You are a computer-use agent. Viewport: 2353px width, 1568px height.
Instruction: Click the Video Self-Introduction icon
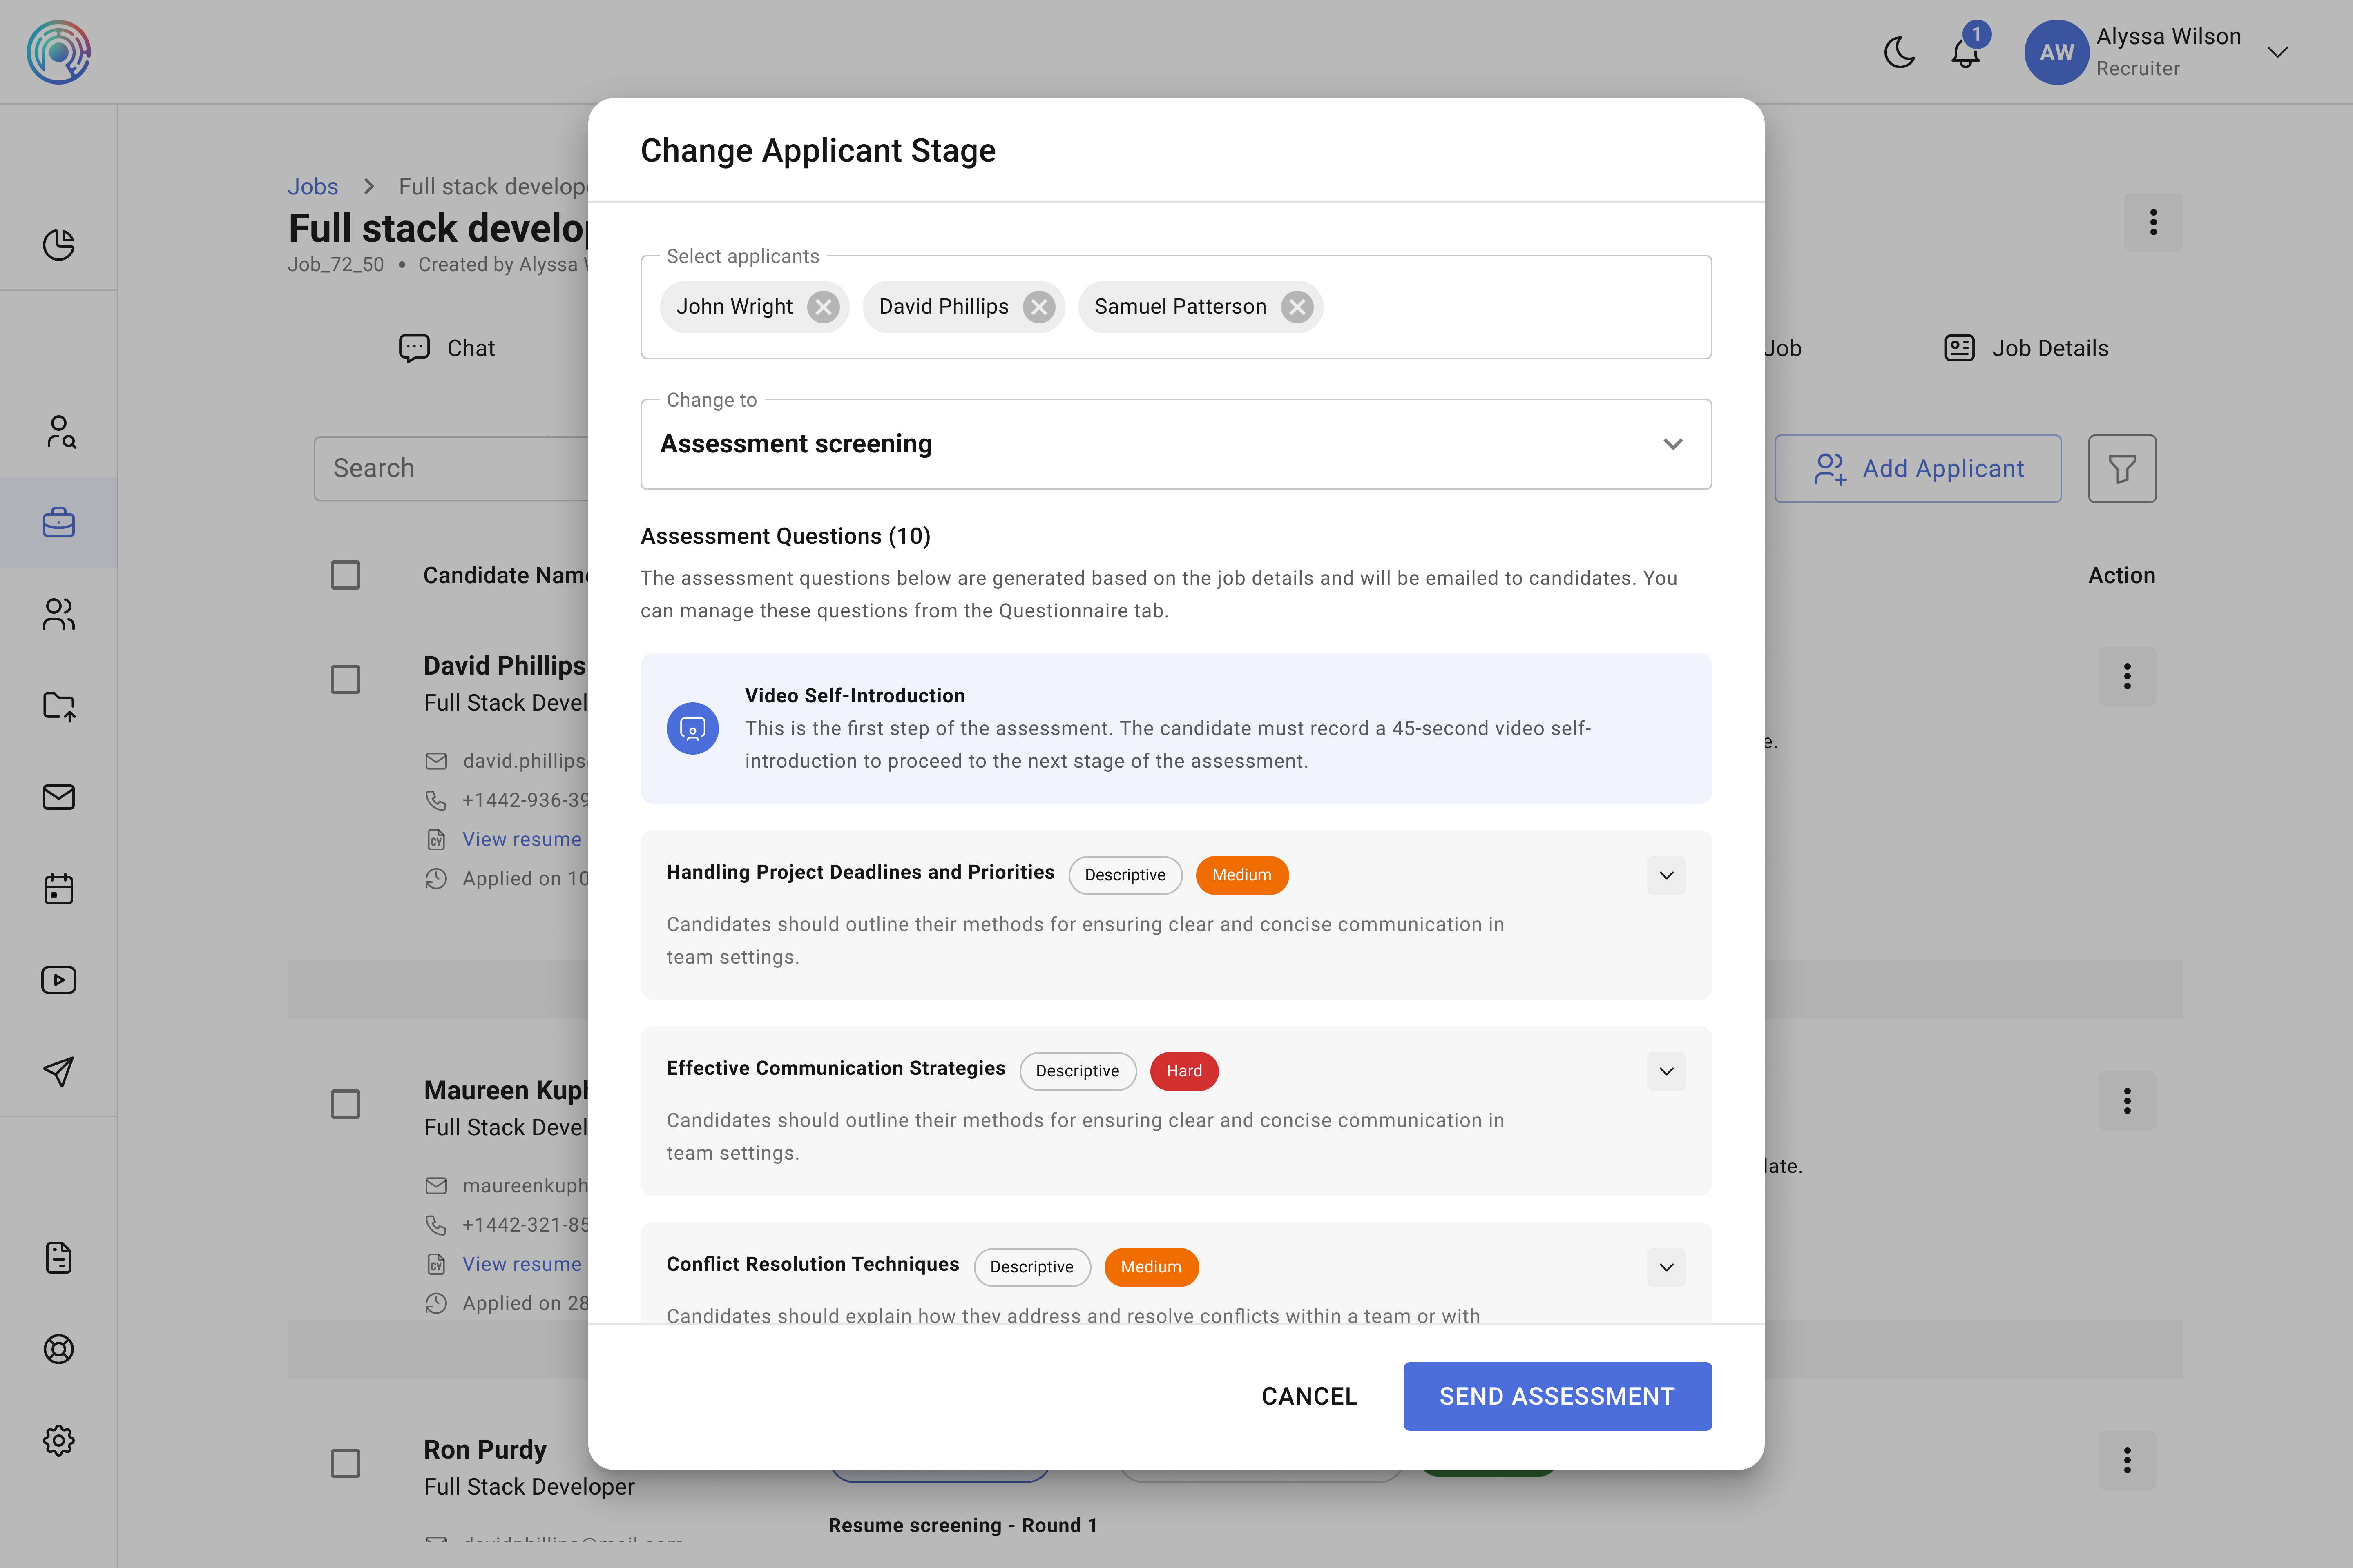click(692, 728)
